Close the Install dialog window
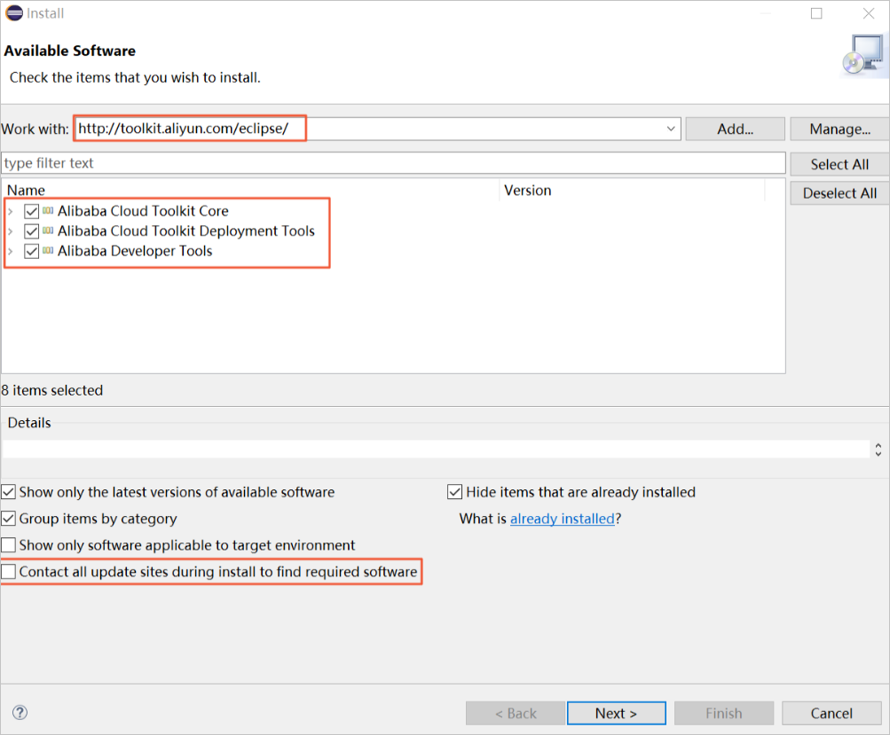Image resolution: width=890 pixels, height=735 pixels. coord(869,13)
